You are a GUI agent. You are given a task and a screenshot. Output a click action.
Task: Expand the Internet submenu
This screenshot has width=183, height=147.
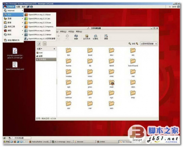[13, 11]
